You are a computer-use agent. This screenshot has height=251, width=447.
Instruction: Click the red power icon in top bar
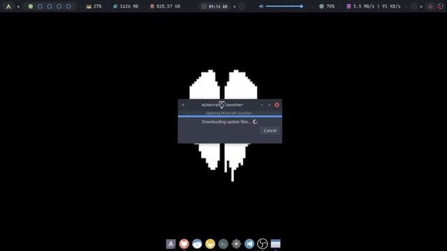430,6
